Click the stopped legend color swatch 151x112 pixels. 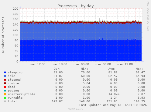point(5,80)
